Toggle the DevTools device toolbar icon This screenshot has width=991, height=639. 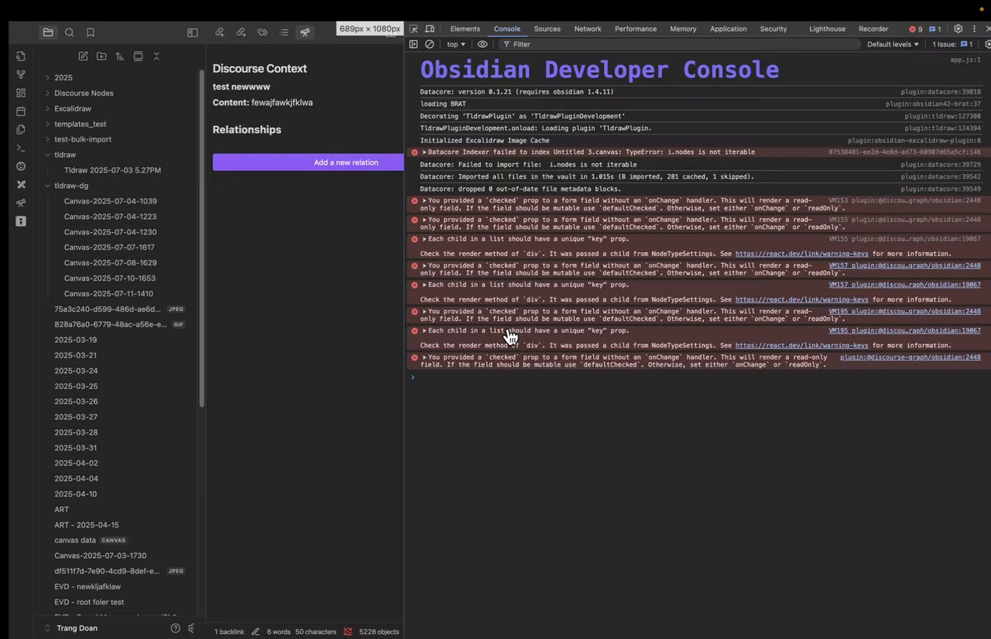pos(430,29)
